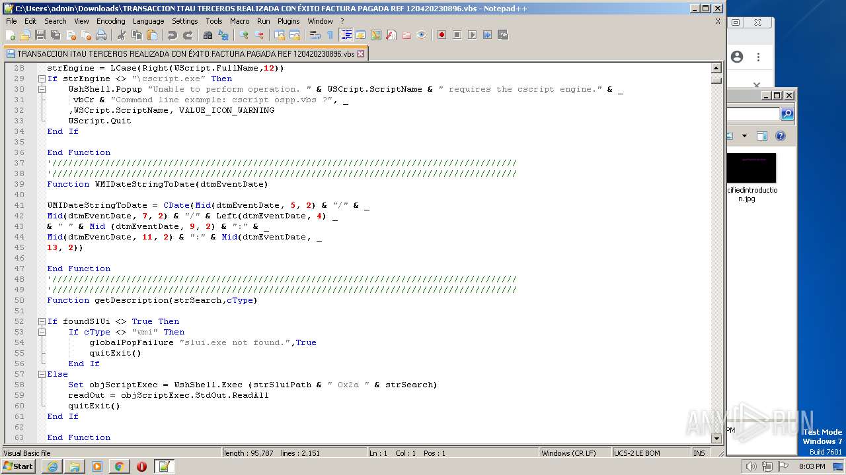Click Google Chrome in the taskbar
846x475 pixels.
coord(119,466)
